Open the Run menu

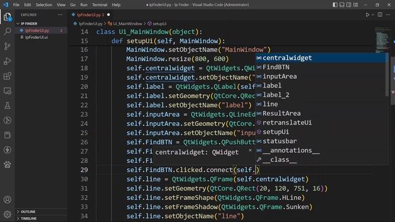[x=84, y=5]
